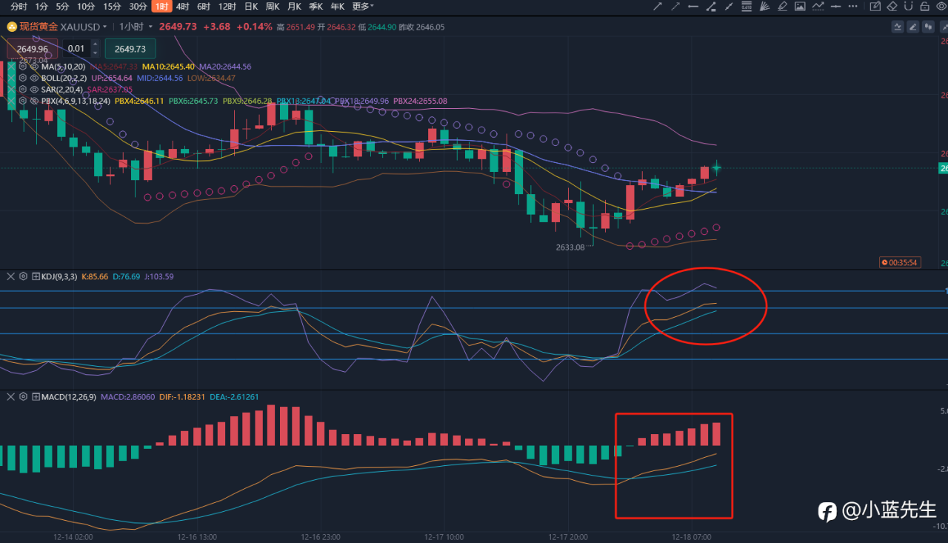This screenshot has height=543, width=948.
Task: Select the dashed arrow drawing tool
Action: (675, 7)
